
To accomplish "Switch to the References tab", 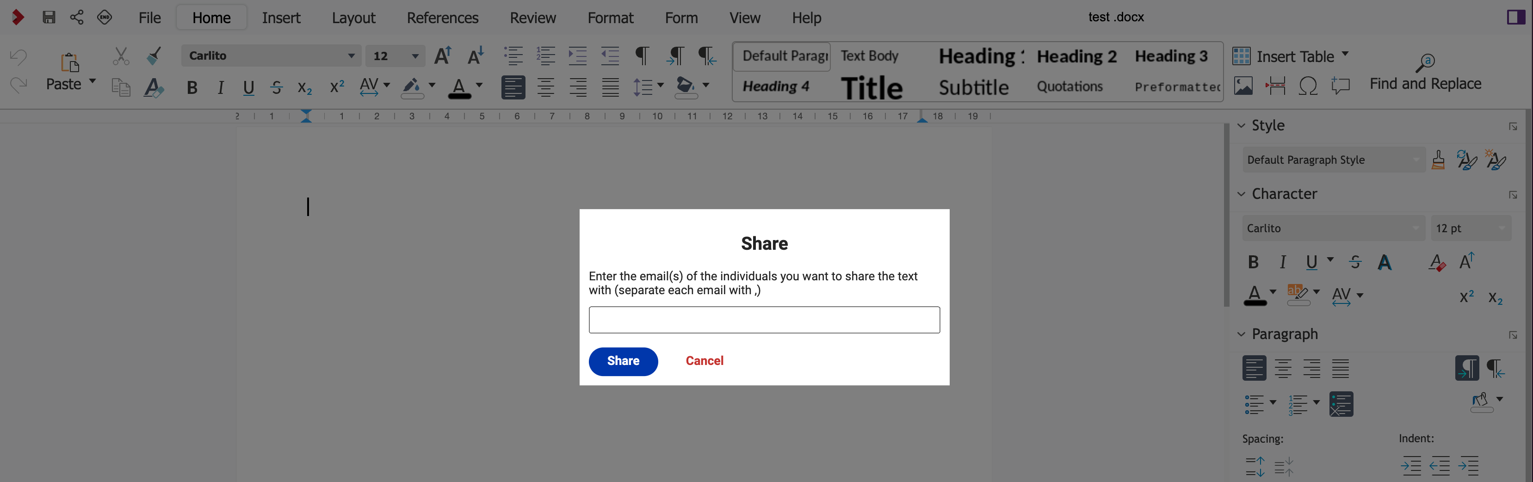I will click(442, 18).
